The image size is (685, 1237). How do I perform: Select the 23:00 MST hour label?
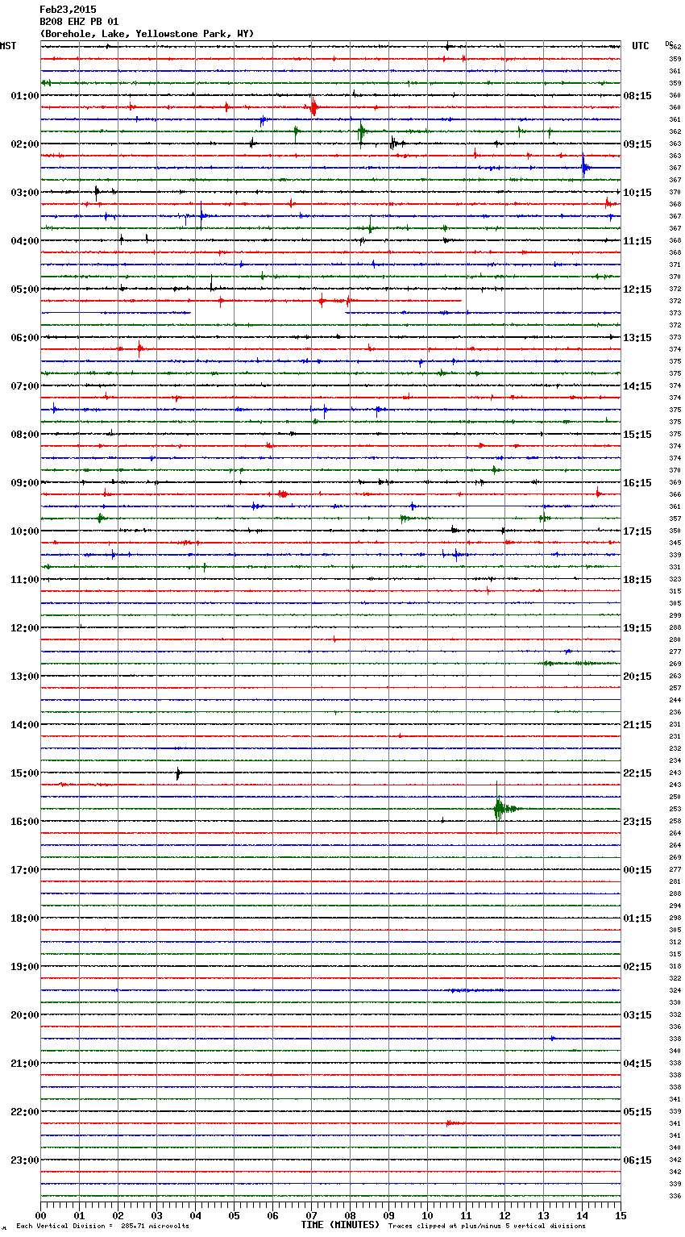[x=25, y=1160]
